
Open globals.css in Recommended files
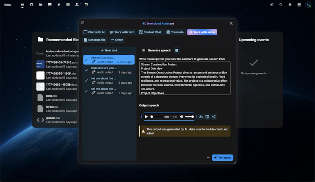pos(57,120)
